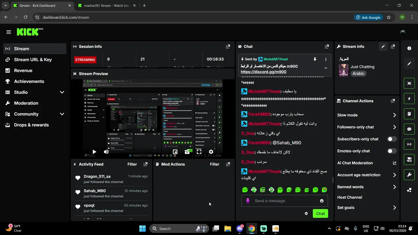Unpin the pinned chat message

[x=315, y=59]
